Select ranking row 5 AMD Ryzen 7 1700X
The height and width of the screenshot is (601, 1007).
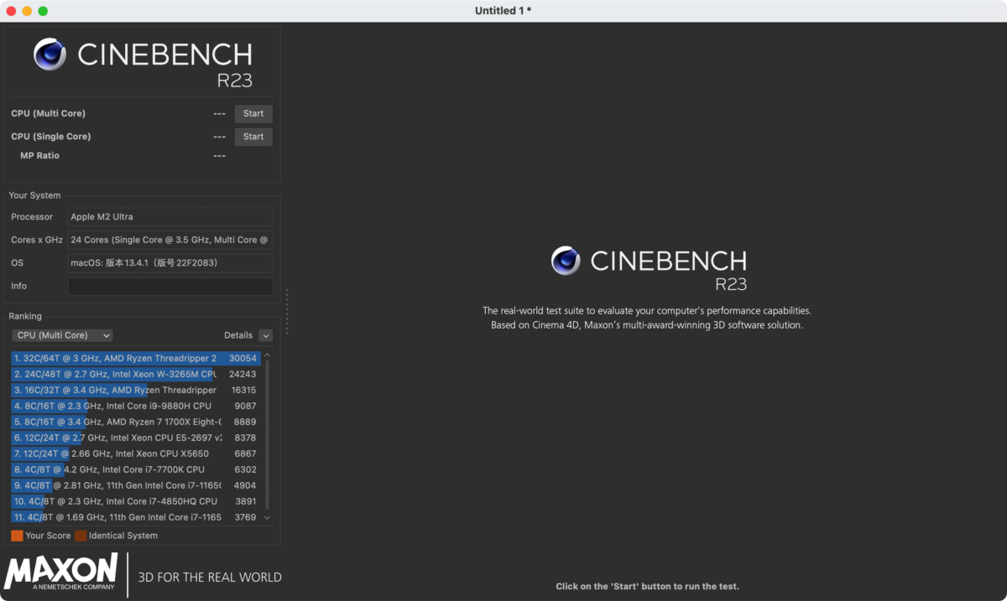tap(135, 422)
